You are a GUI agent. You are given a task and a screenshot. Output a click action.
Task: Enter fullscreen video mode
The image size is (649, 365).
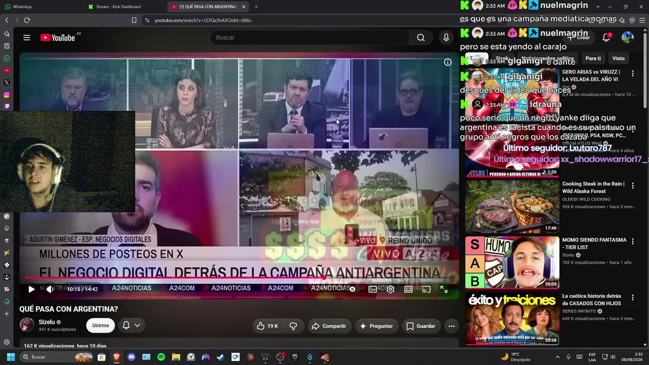pos(444,289)
